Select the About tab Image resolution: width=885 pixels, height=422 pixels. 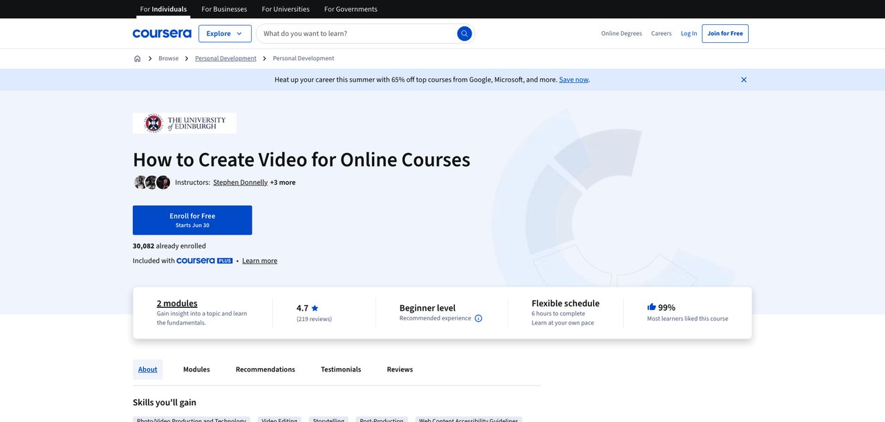tap(147, 369)
